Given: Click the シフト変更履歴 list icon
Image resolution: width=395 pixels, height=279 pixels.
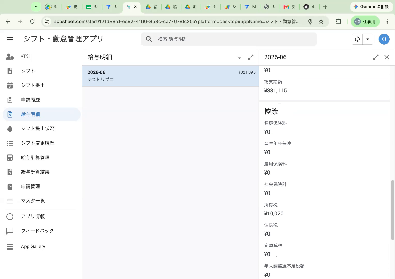Looking at the screenshot, I should coord(10,143).
